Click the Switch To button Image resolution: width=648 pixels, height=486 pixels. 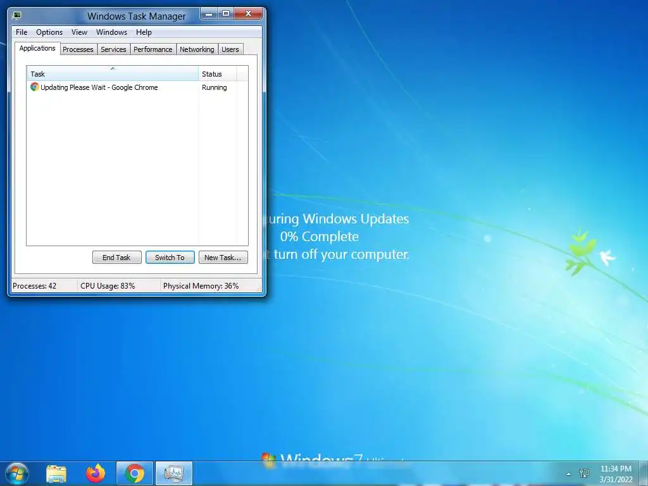170,257
